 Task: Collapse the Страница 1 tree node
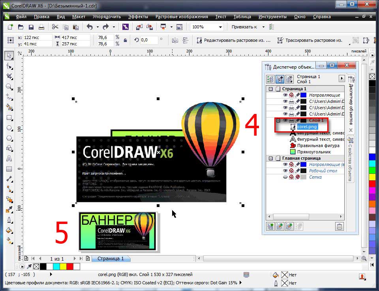(271, 89)
